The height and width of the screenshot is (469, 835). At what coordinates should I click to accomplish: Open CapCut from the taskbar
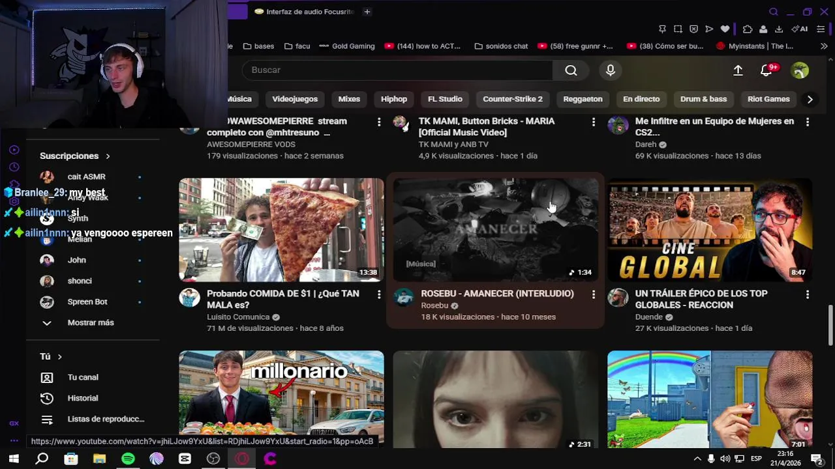pos(185,459)
